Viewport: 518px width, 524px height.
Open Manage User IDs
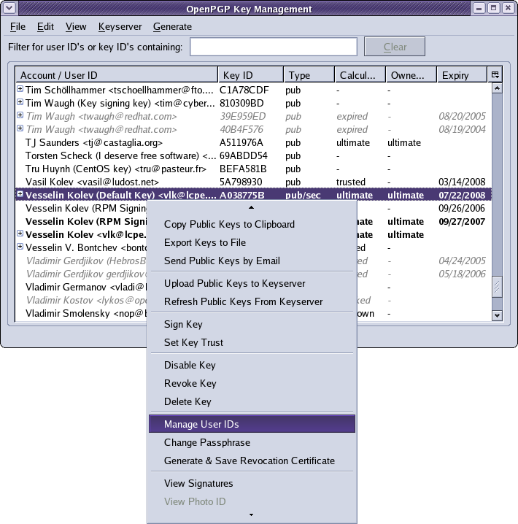click(252, 424)
